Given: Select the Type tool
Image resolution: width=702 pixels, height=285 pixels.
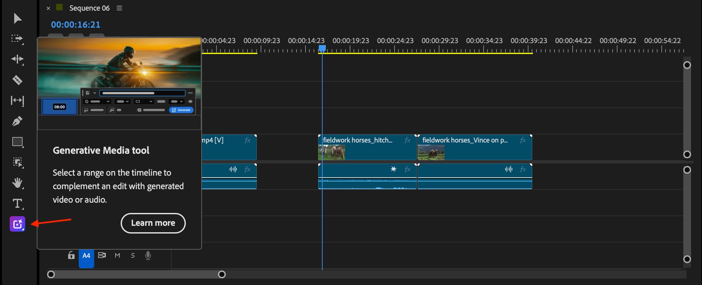Looking at the screenshot, I should click(17, 204).
